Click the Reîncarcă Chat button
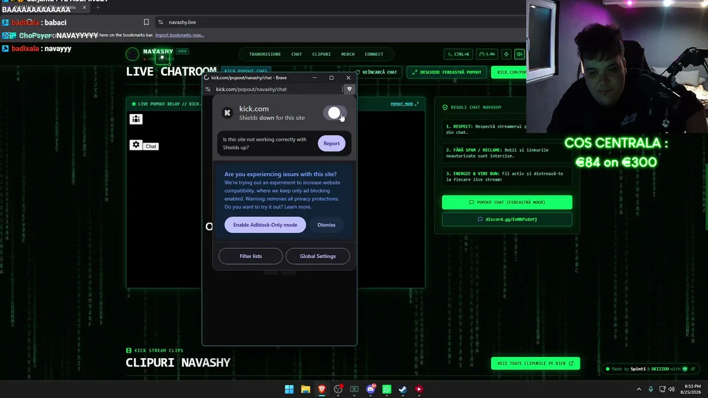Viewport: 708px width, 398px height. point(376,72)
